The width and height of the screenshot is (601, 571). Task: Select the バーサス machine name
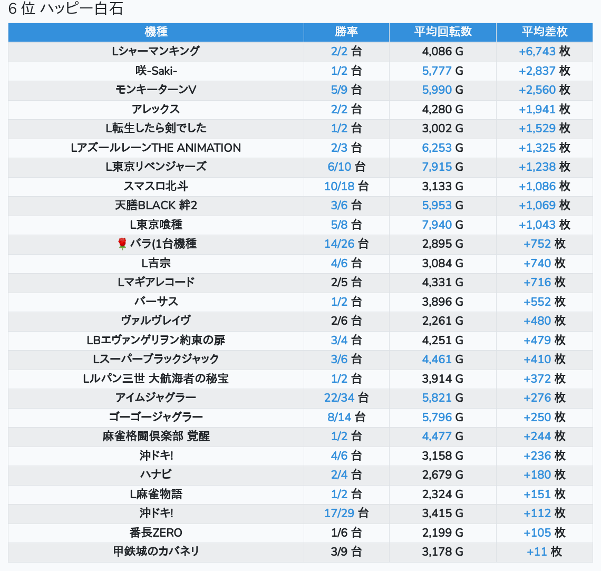click(156, 302)
